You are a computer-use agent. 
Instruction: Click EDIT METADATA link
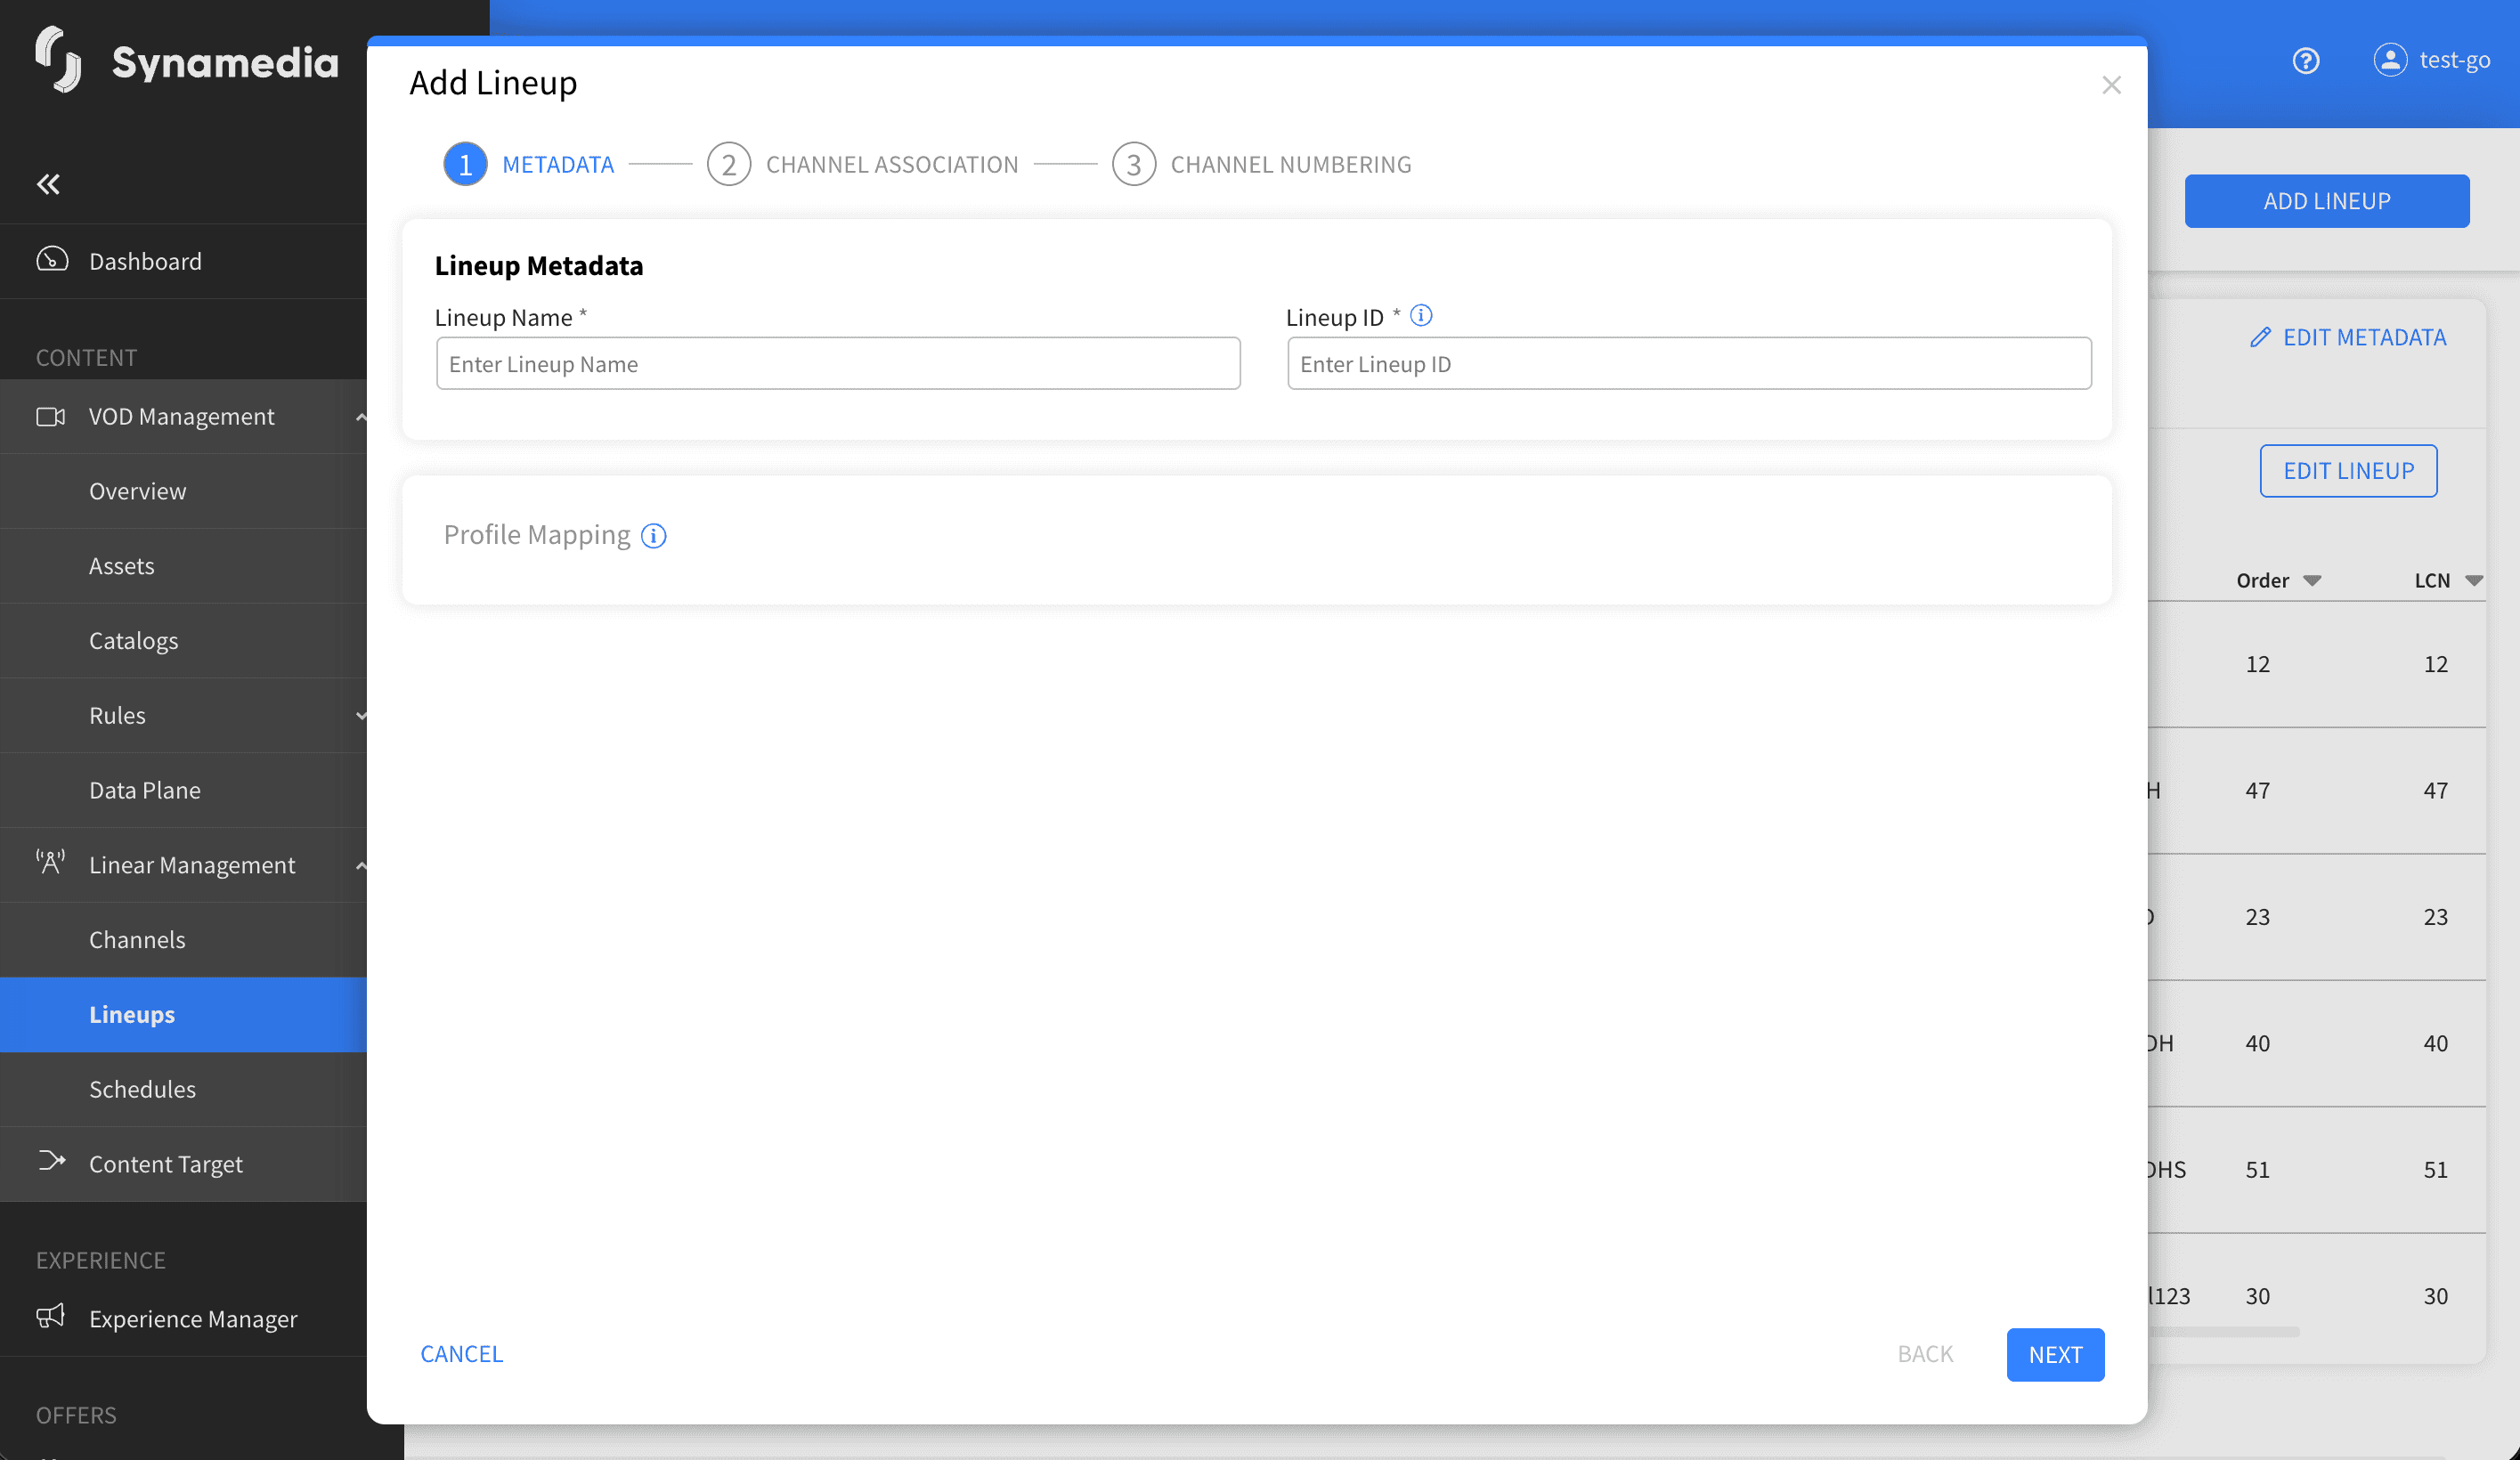pos(2364,338)
